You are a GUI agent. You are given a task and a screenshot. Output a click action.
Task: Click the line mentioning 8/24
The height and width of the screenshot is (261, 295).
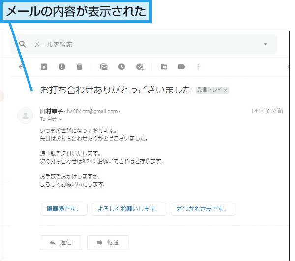[102, 161]
